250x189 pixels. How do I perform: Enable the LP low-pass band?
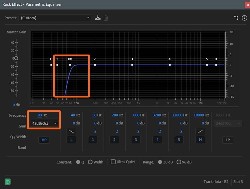227,140
